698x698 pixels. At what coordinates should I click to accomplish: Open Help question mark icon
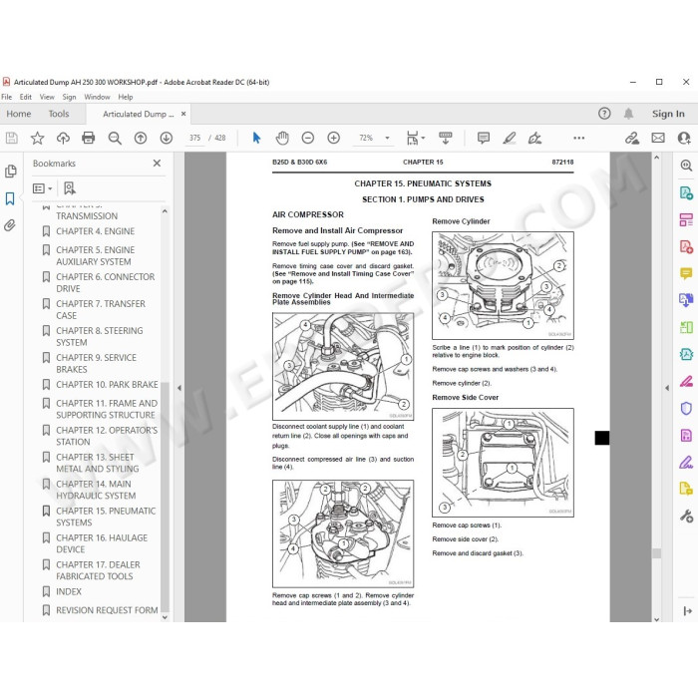604,114
